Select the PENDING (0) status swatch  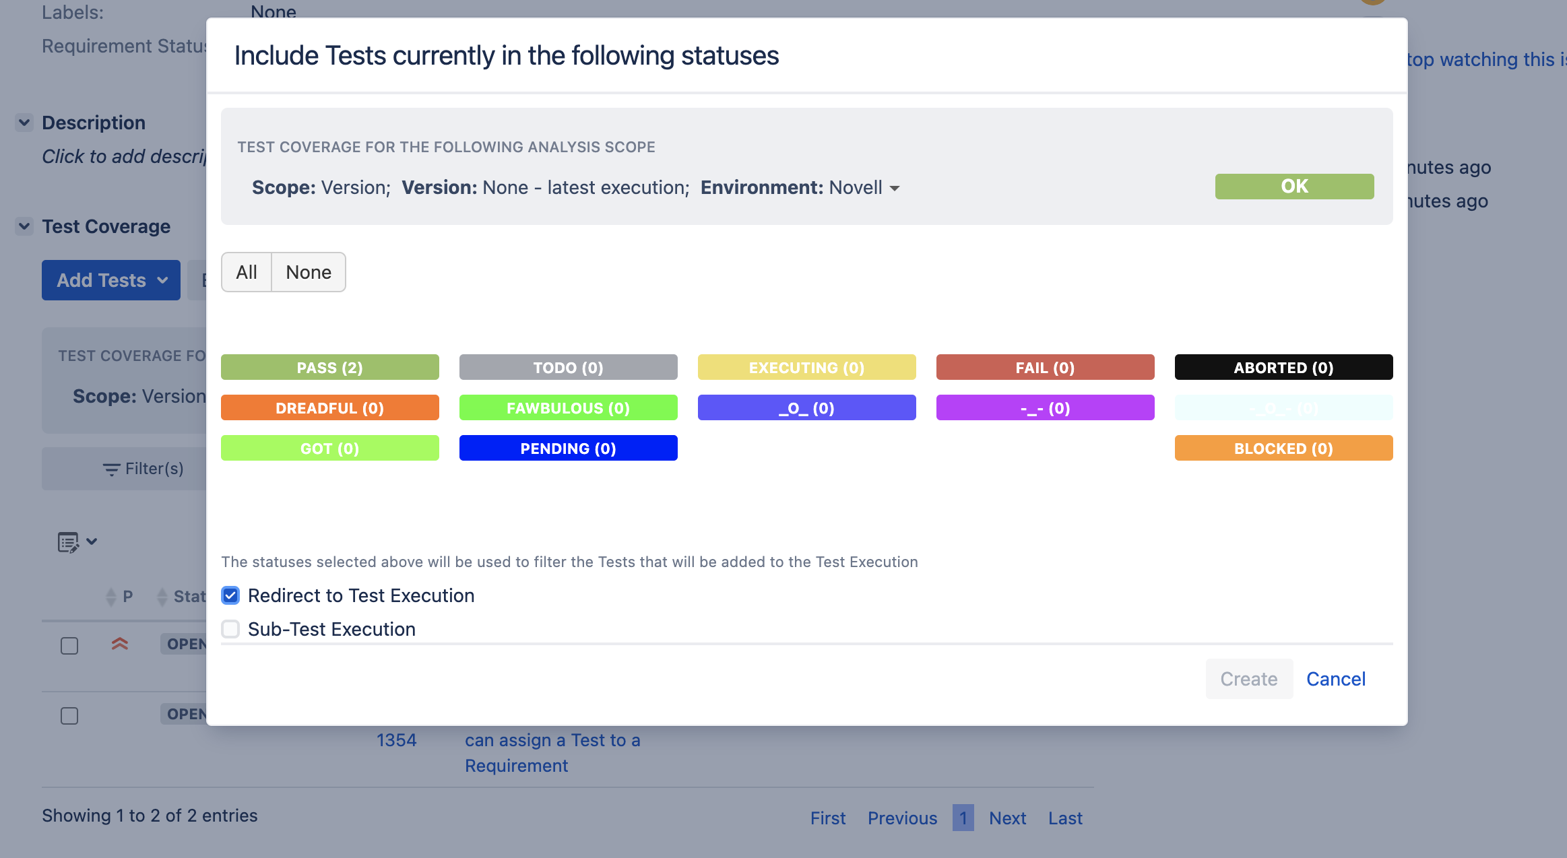(x=568, y=448)
